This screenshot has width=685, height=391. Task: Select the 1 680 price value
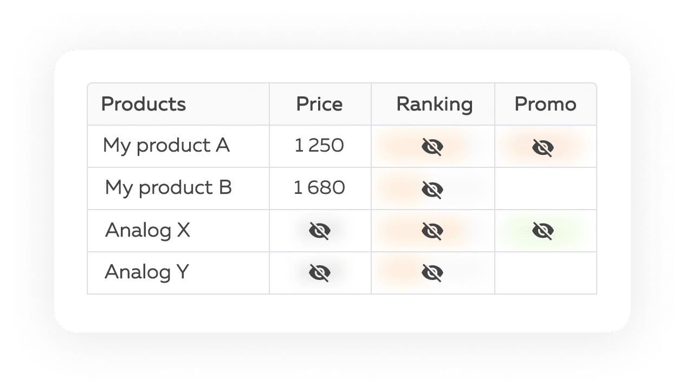(319, 188)
